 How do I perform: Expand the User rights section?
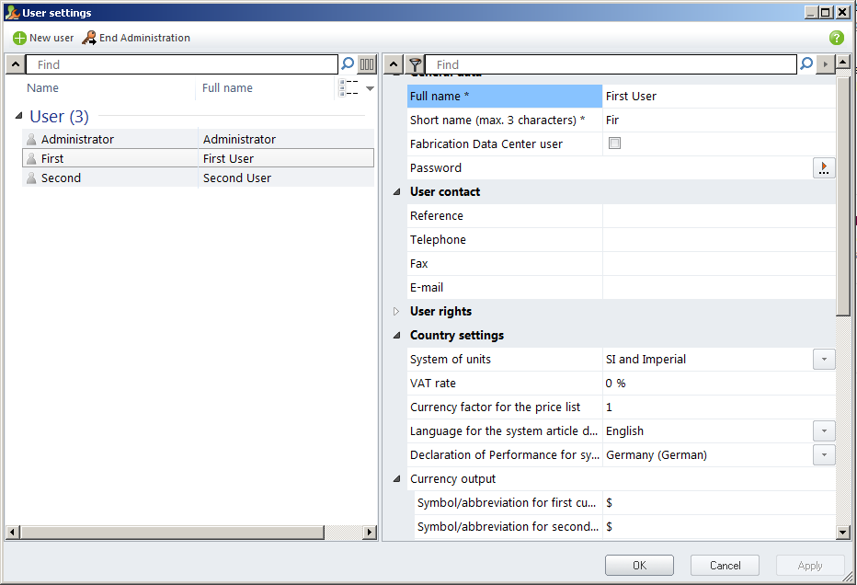click(396, 311)
